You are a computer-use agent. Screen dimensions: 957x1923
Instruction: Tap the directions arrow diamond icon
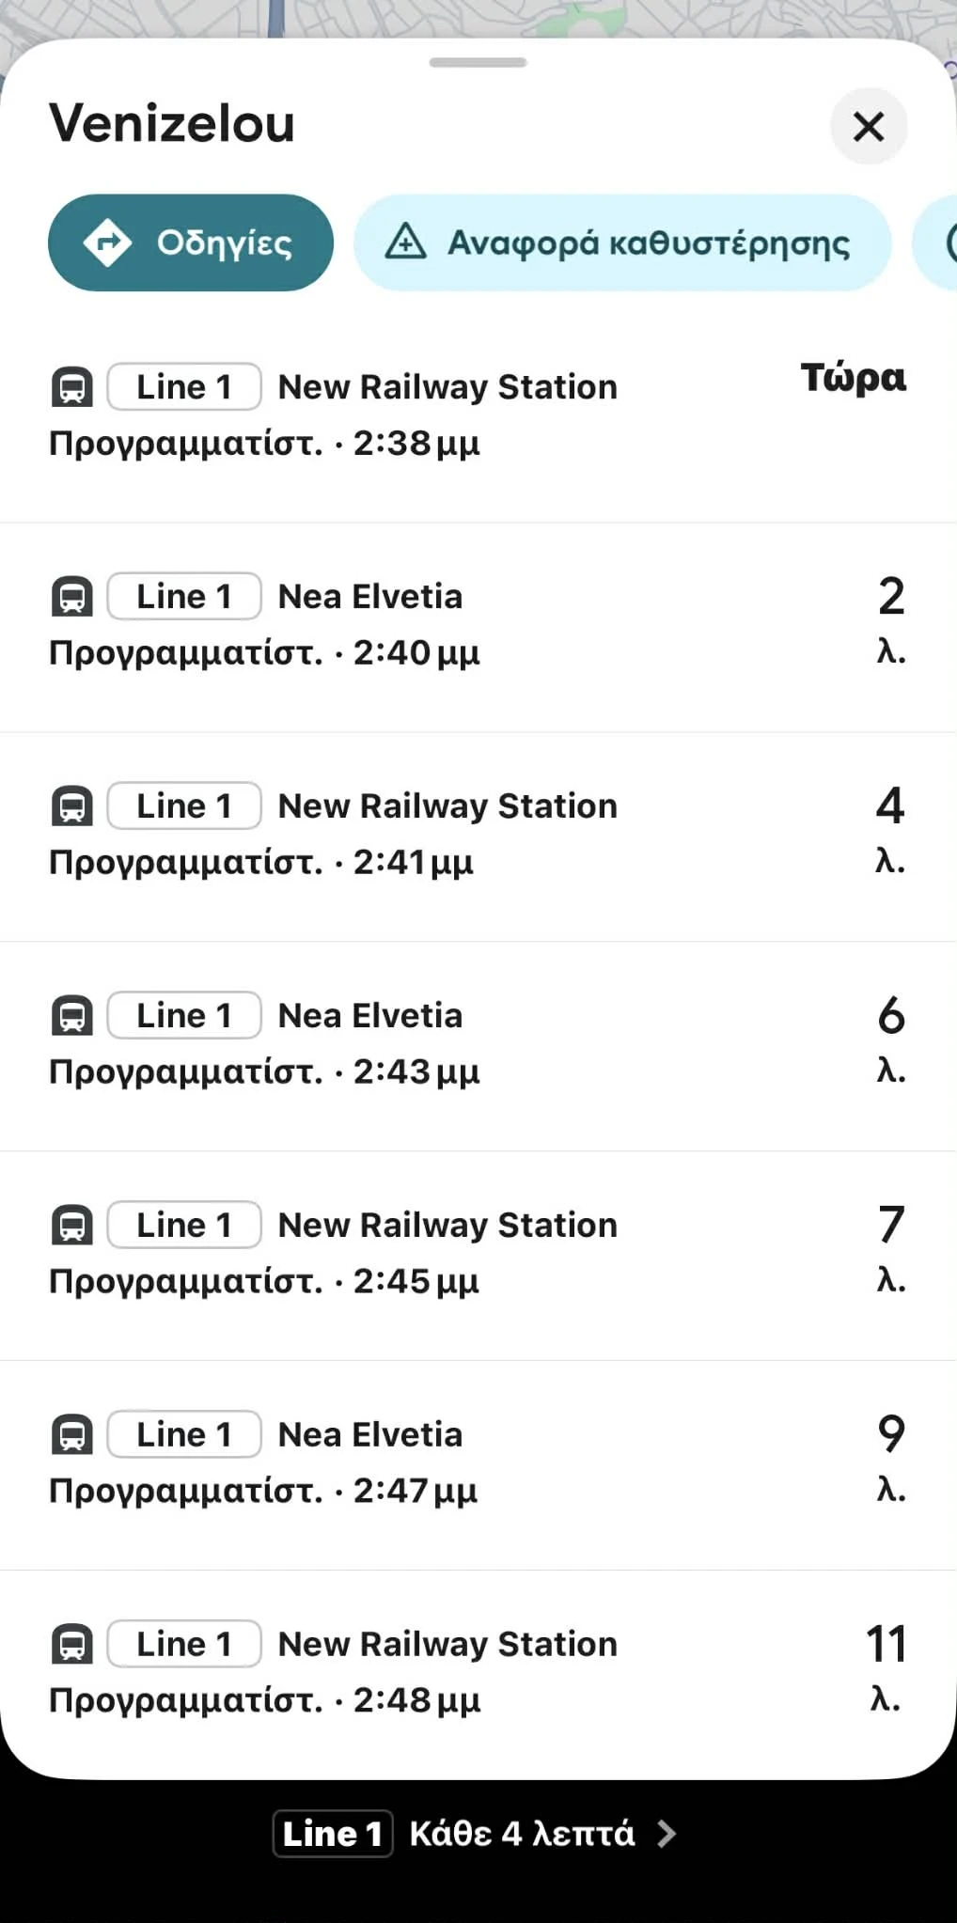tap(107, 242)
